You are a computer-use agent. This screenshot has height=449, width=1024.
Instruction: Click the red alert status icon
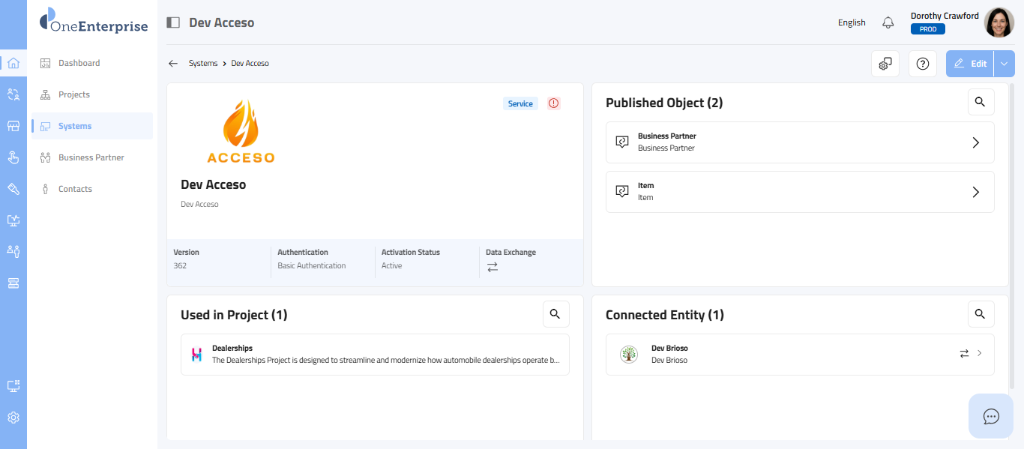click(x=554, y=103)
